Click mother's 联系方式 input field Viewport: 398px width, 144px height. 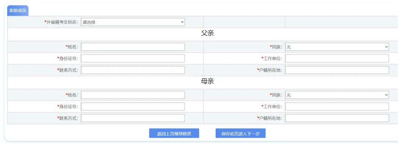click(x=133, y=118)
